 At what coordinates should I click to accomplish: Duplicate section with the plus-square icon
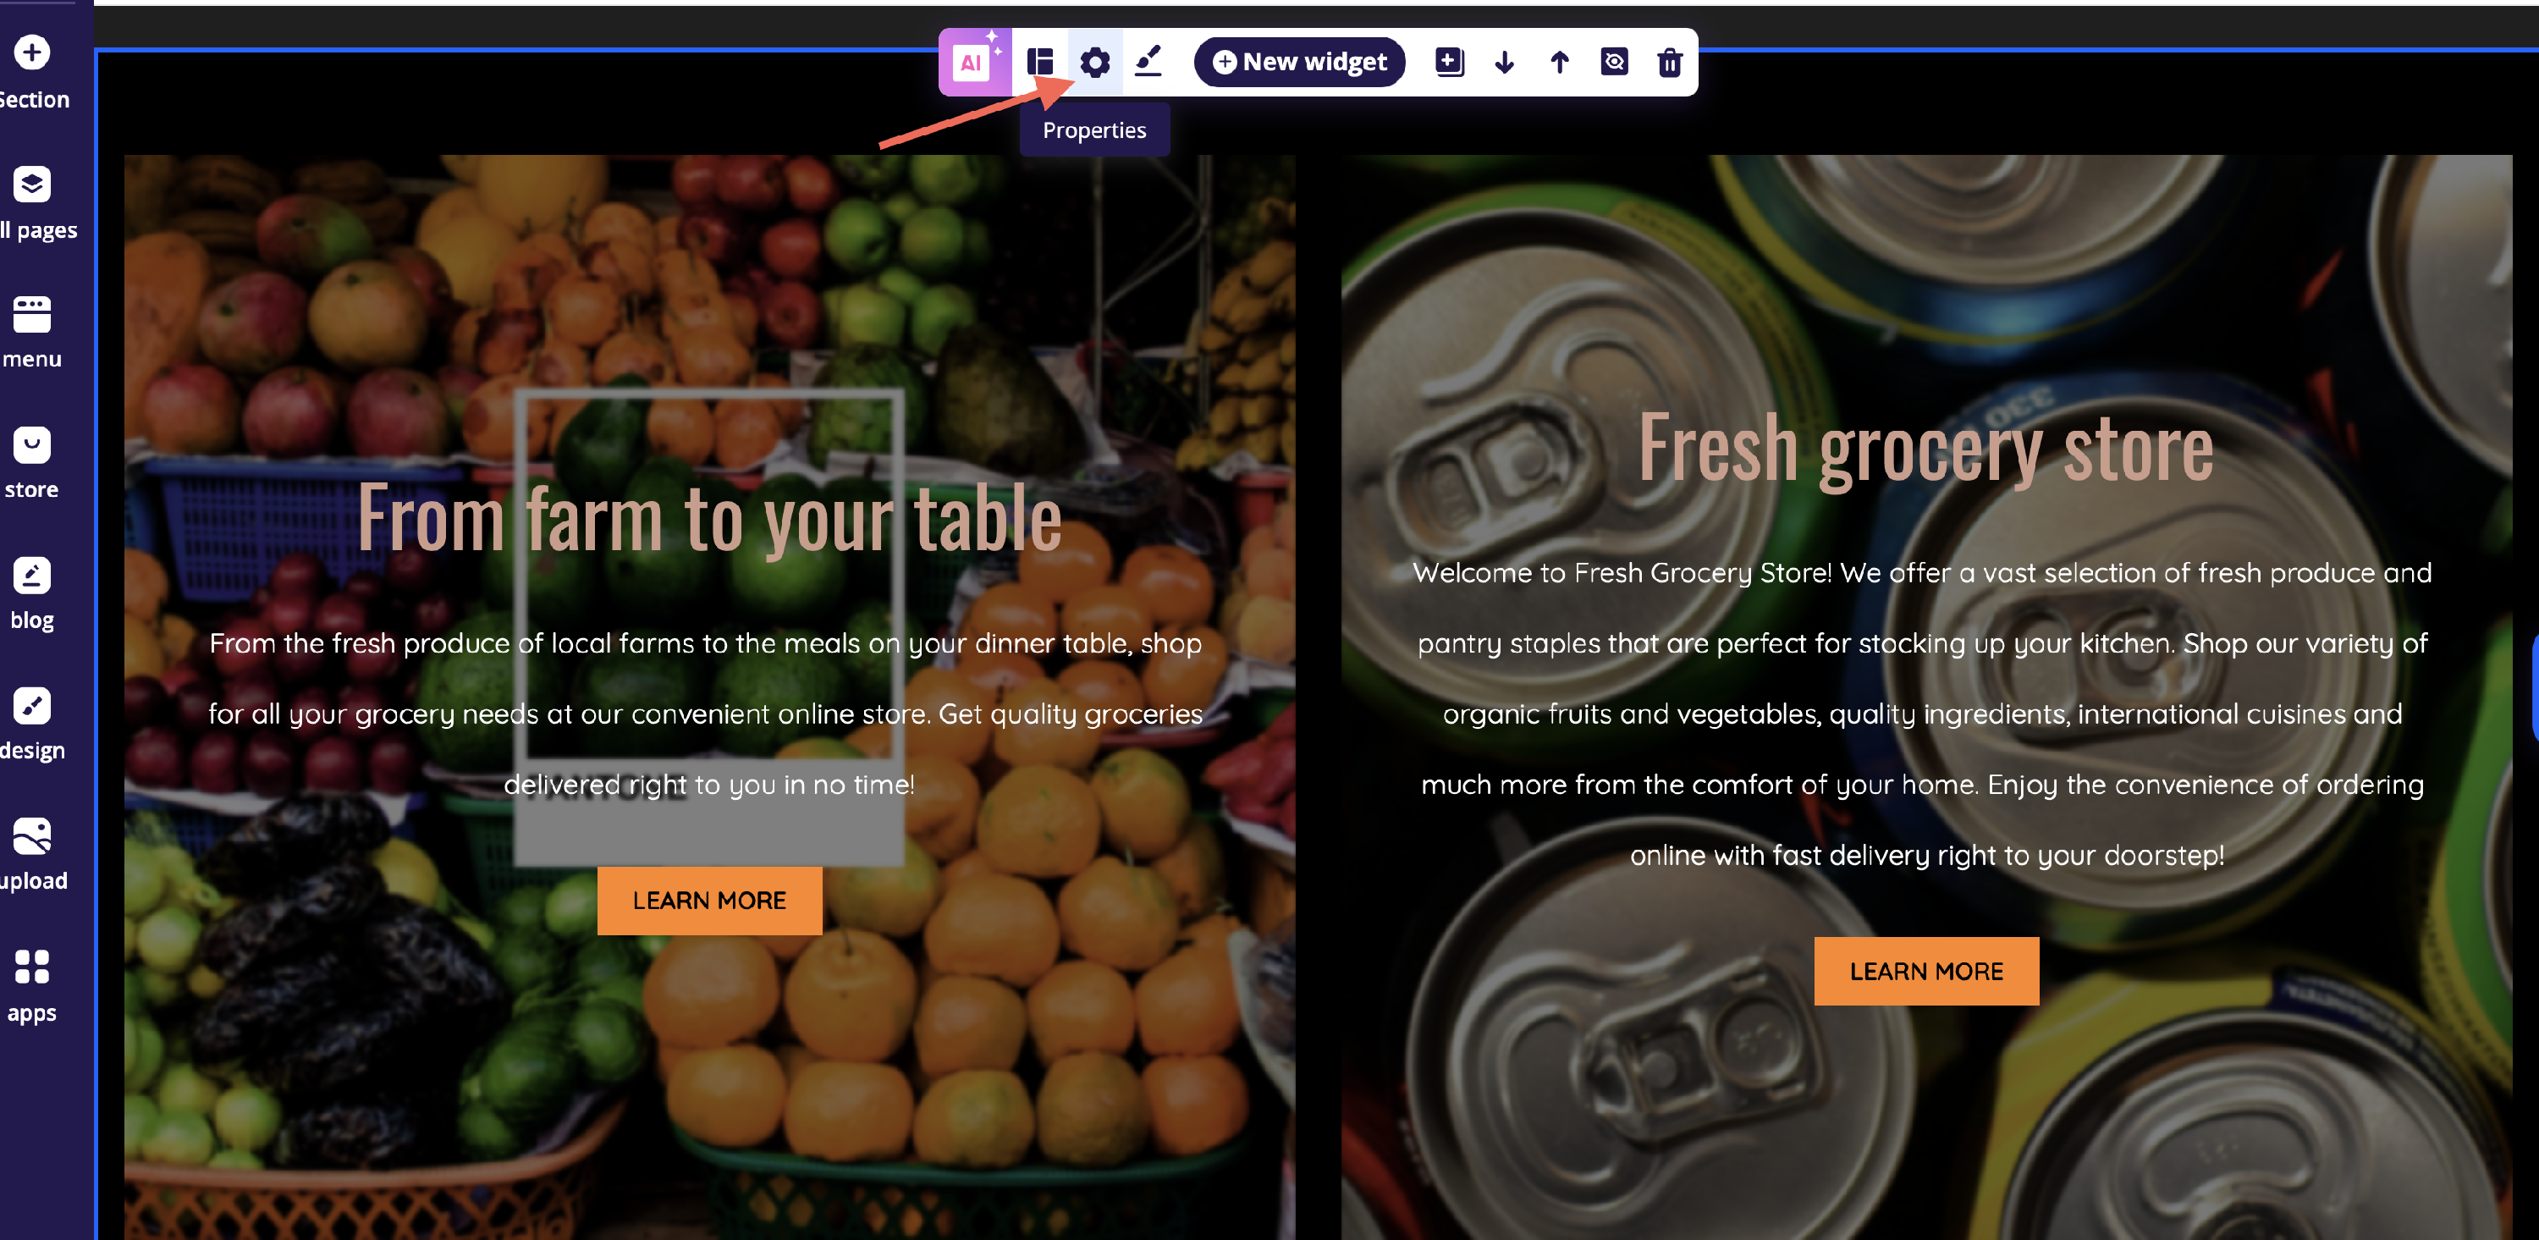1449,62
